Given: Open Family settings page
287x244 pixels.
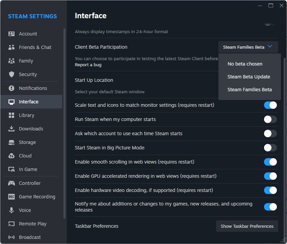Looking at the screenshot, I should coord(26,61).
